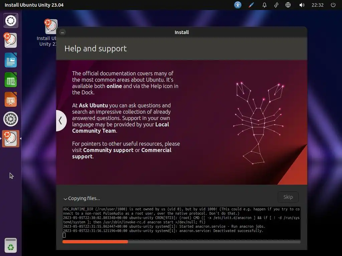Open the globe language indicator
The image size is (342, 256).
tap(288, 5)
